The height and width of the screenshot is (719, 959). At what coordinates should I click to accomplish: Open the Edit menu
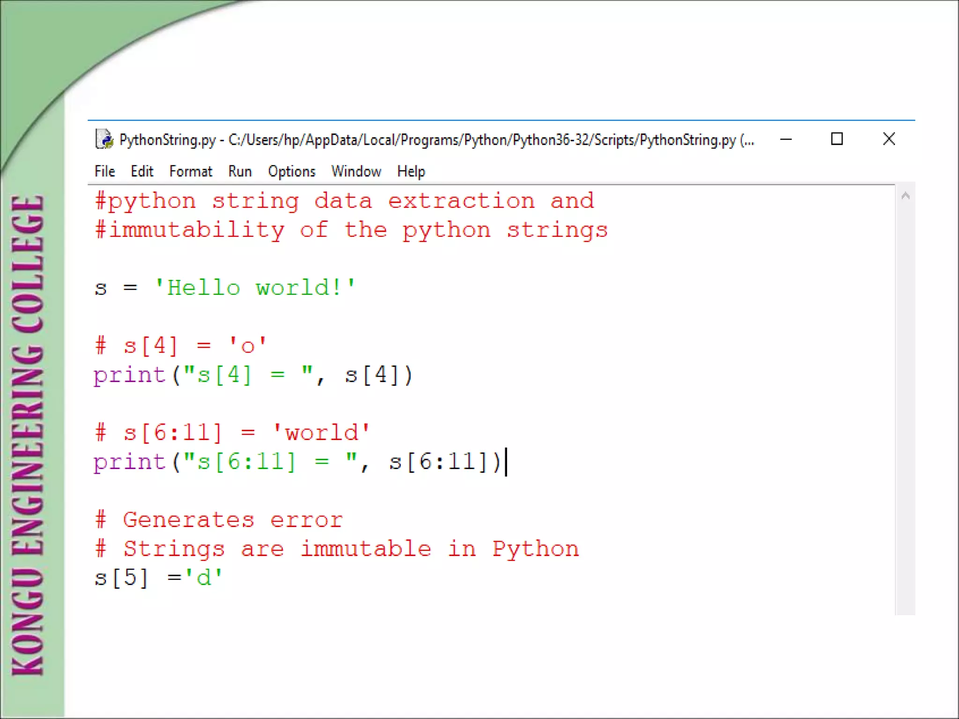point(142,171)
